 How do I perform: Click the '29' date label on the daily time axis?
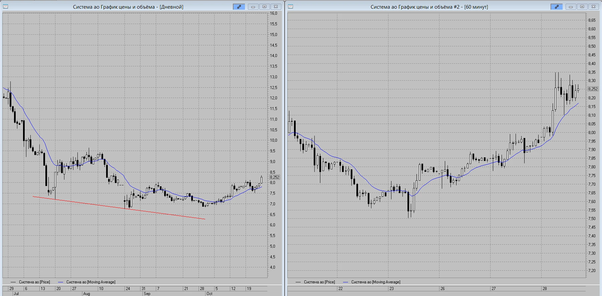[12, 289]
